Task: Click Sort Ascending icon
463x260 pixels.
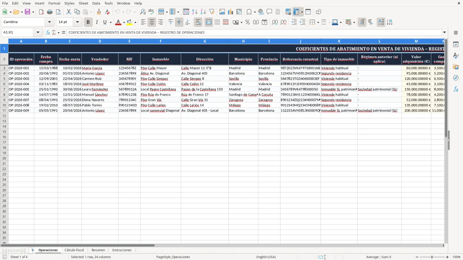Action: coord(195,12)
